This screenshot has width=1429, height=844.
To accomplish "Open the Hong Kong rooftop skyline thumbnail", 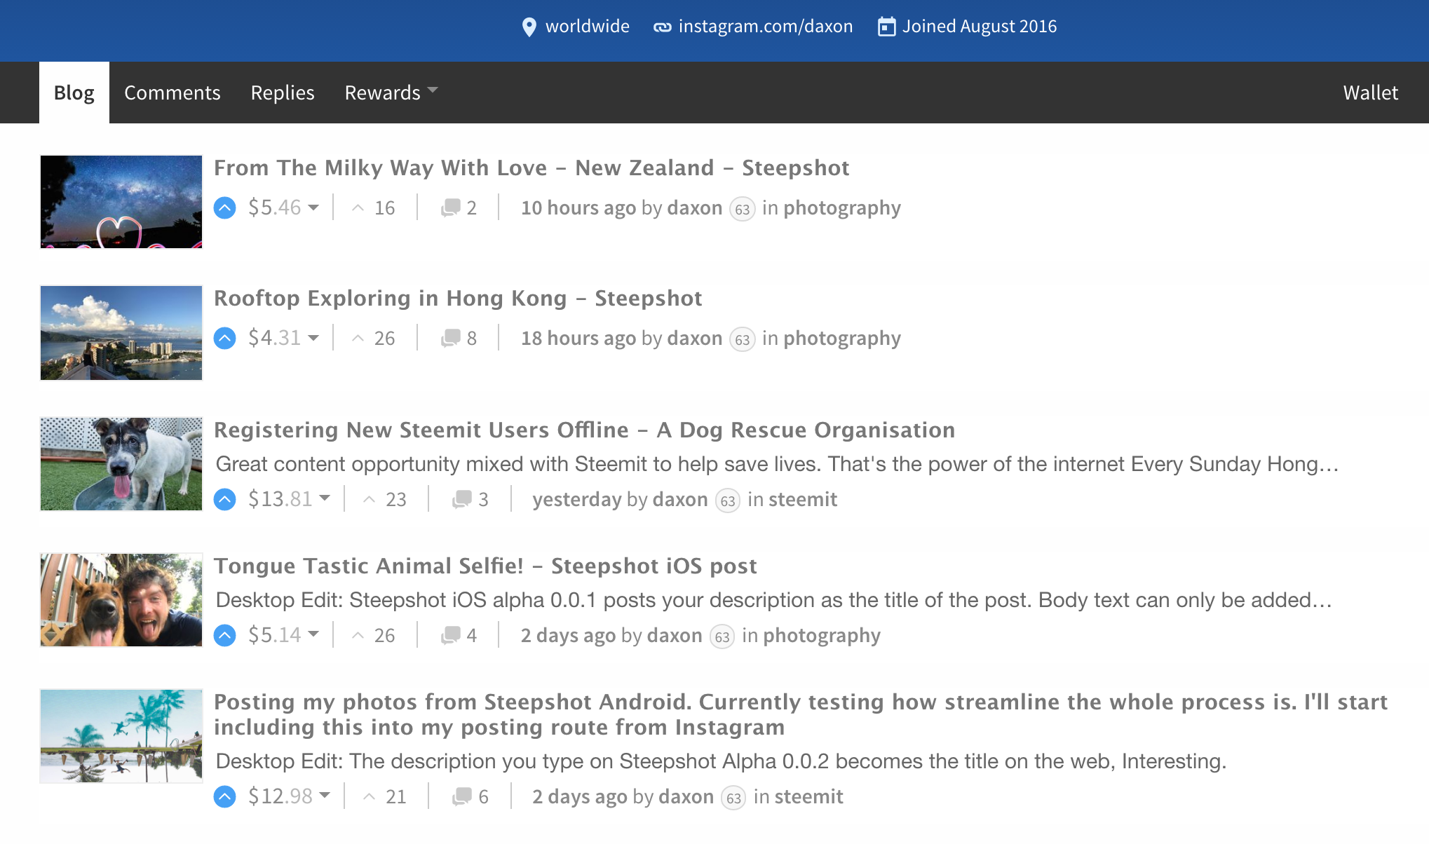I will (x=121, y=333).
